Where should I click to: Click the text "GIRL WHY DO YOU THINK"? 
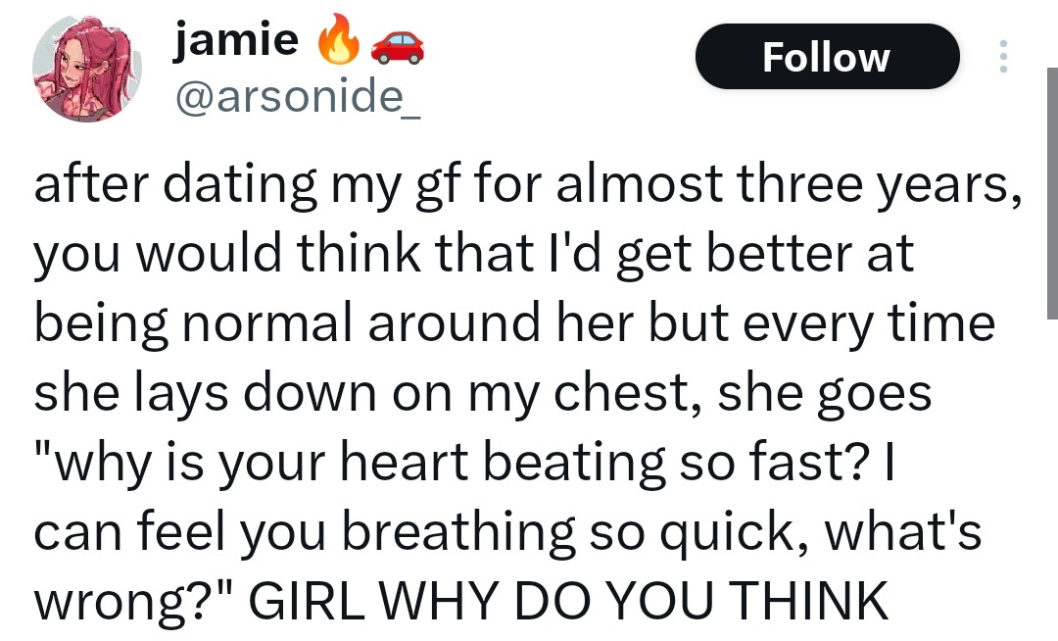coord(568,601)
